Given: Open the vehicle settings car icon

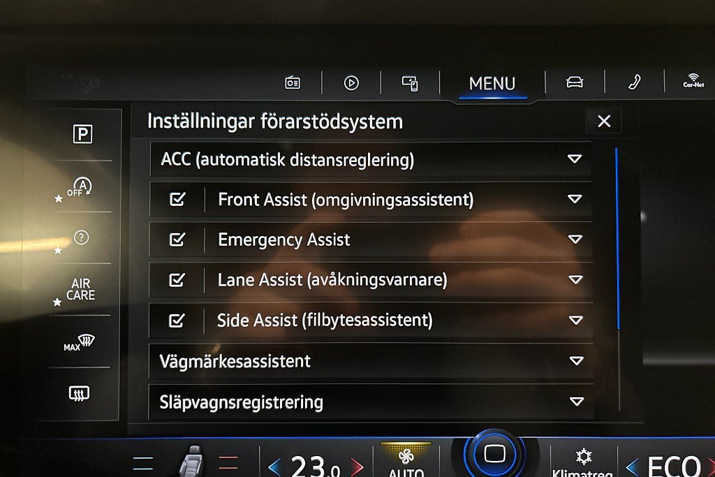Looking at the screenshot, I should pos(574,82).
